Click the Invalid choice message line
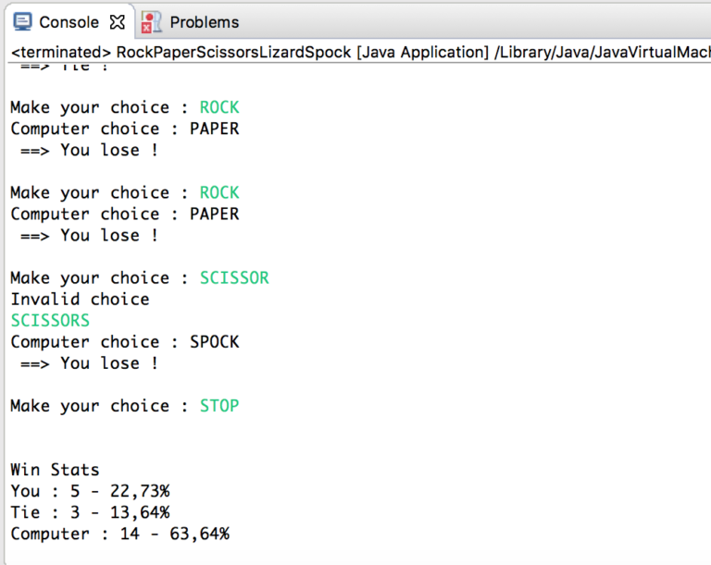The width and height of the screenshot is (711, 565). pyautogui.click(x=80, y=299)
